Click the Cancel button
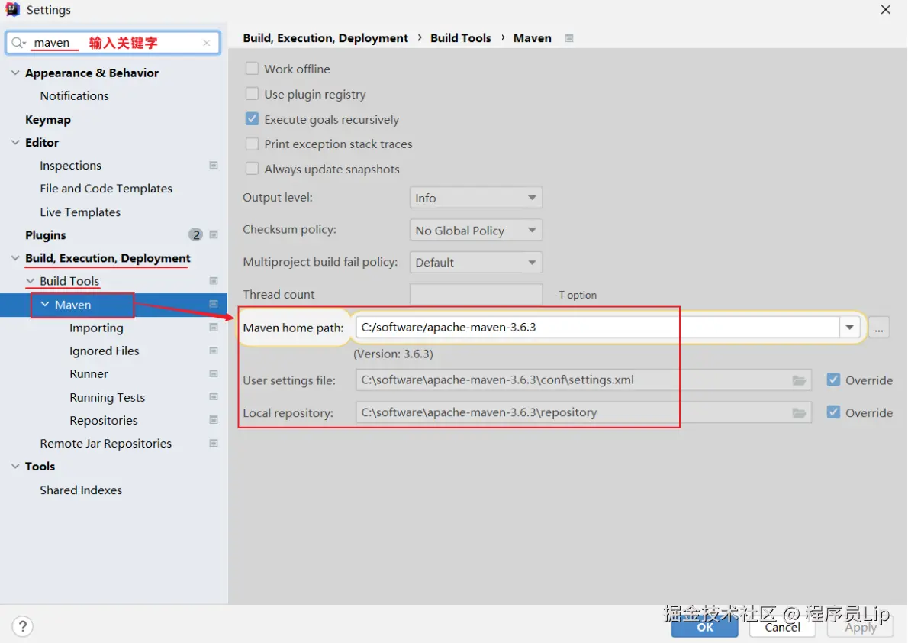The height and width of the screenshot is (643, 908). tap(782, 627)
